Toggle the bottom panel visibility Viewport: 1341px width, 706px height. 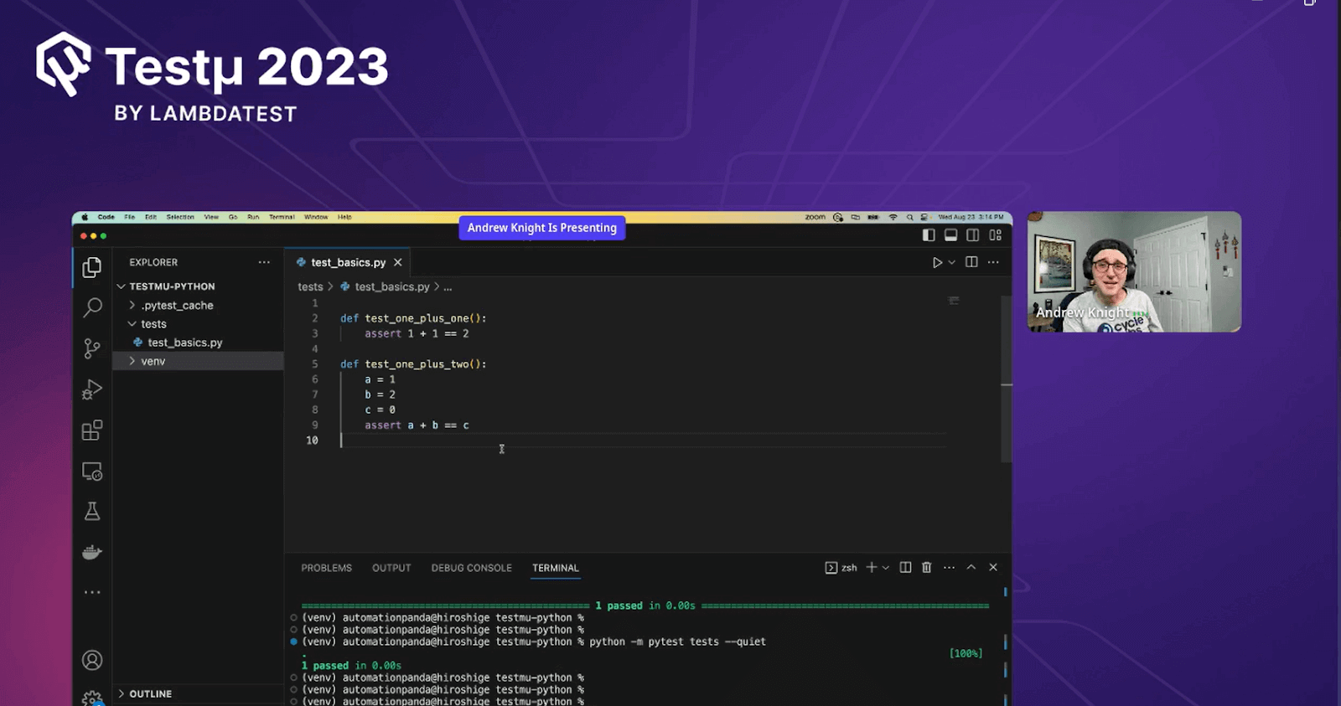pos(950,235)
